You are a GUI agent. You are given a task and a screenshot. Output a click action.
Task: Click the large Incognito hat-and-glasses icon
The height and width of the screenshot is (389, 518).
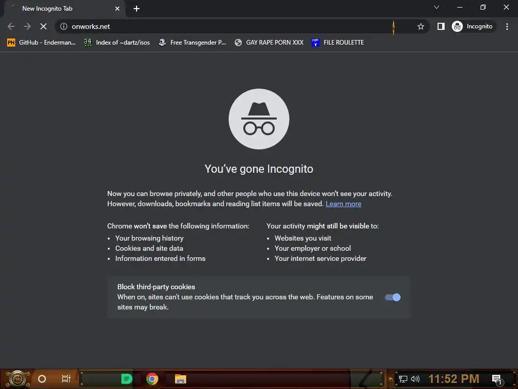click(259, 119)
